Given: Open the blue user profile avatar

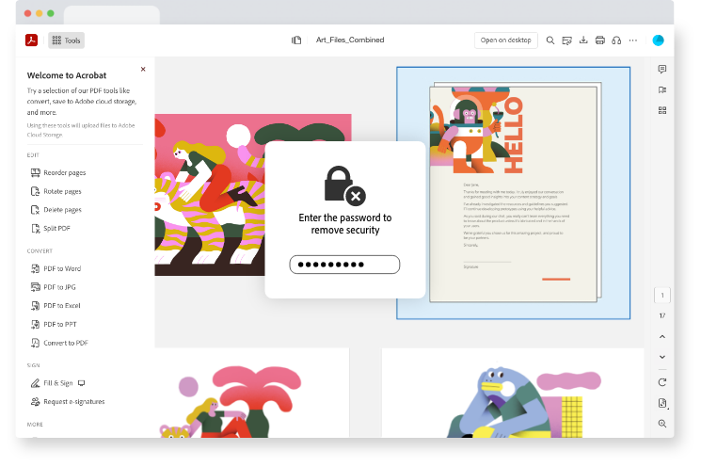Looking at the screenshot, I should (658, 40).
